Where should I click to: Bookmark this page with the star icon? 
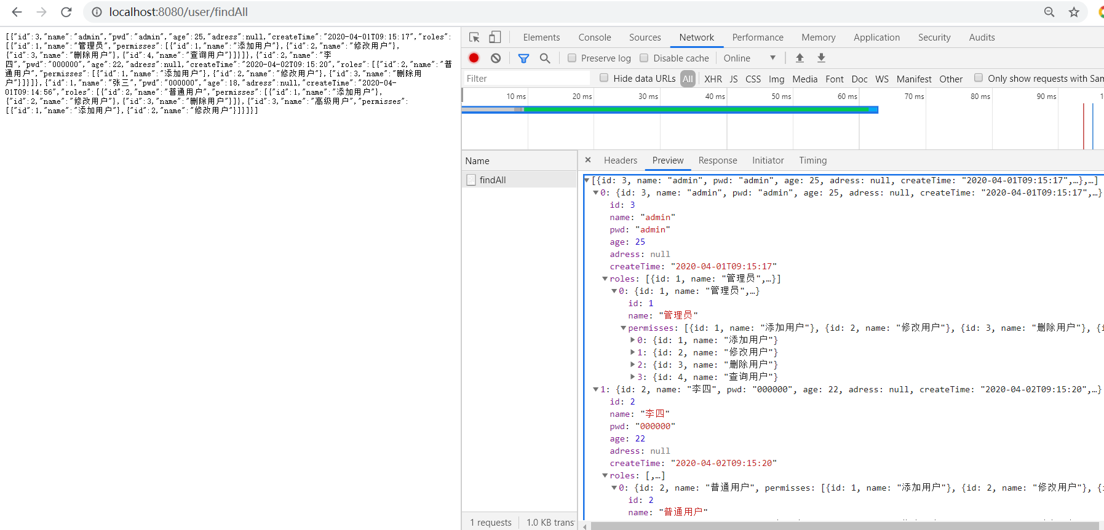[x=1074, y=12]
